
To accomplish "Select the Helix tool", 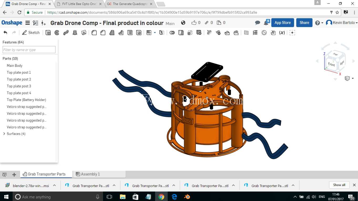I will tap(255, 33).
